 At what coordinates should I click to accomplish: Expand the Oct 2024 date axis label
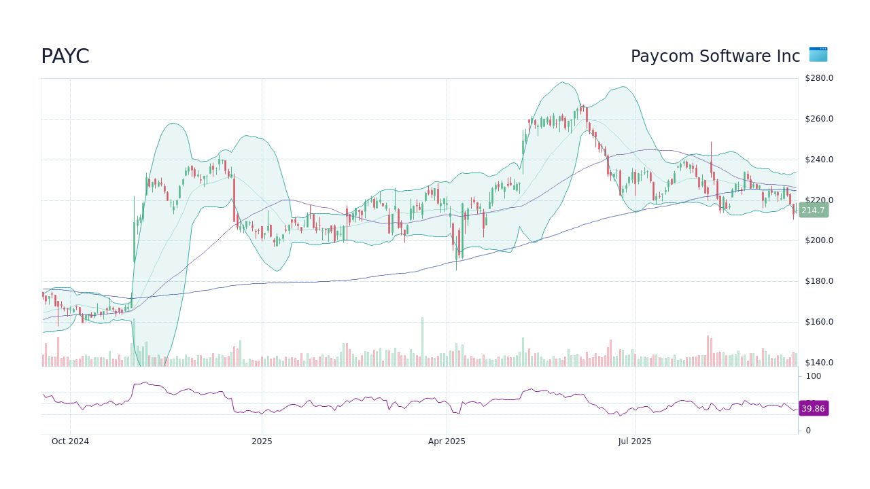(x=69, y=441)
